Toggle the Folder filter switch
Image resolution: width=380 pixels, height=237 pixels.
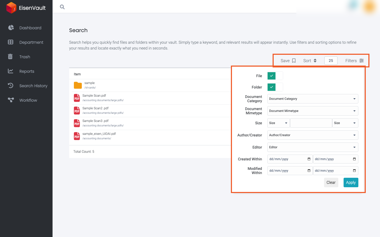[275, 87]
